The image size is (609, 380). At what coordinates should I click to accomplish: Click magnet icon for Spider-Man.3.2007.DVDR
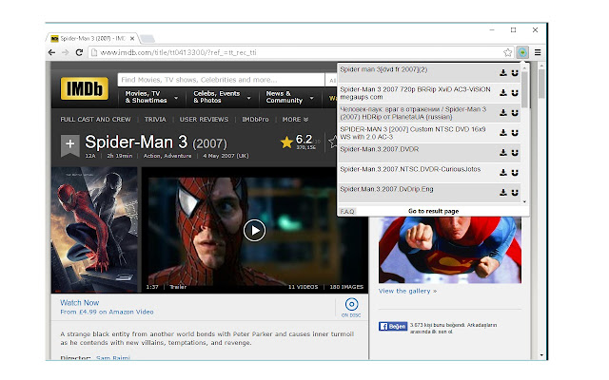(515, 153)
